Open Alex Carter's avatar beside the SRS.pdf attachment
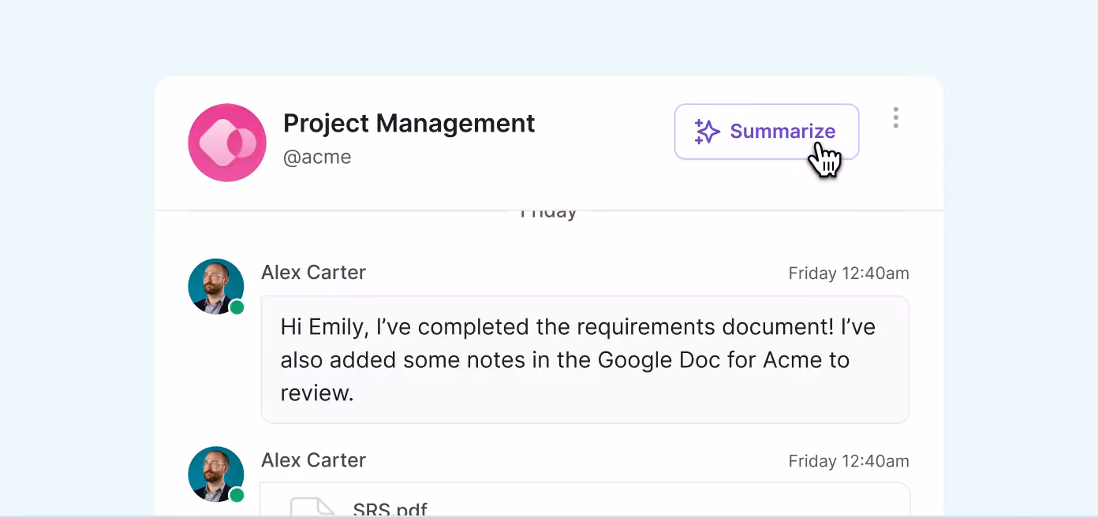Screen dimensions: 1098x517 coord(216,474)
